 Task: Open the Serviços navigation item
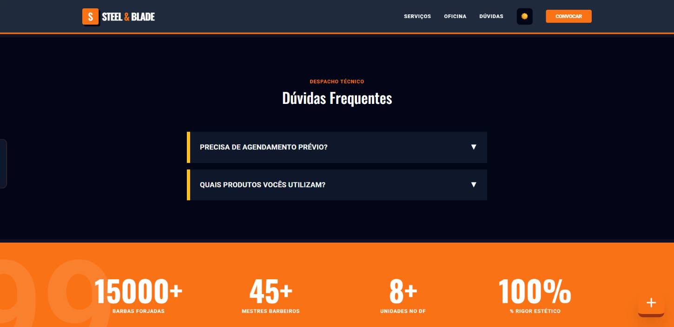(417, 16)
